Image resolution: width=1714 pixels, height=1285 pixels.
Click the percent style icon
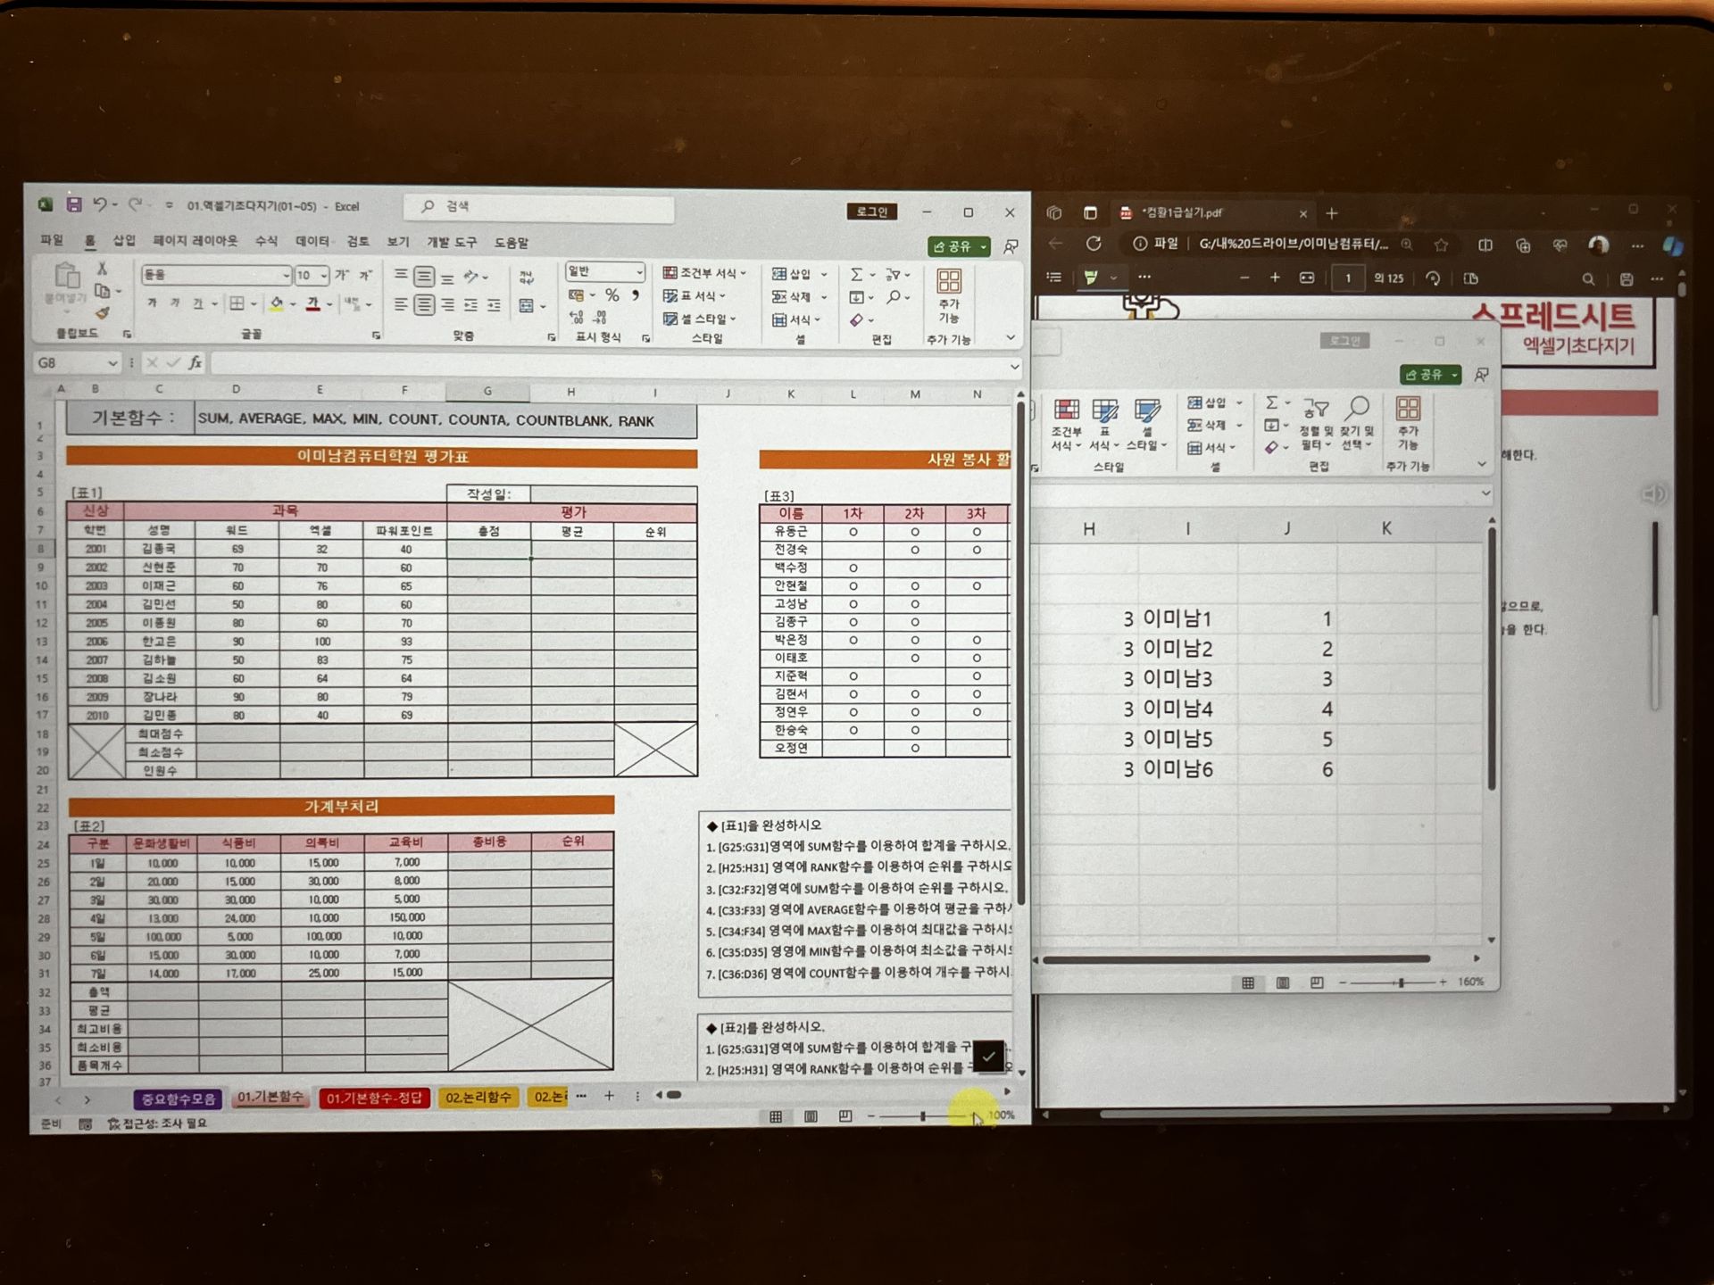[612, 295]
